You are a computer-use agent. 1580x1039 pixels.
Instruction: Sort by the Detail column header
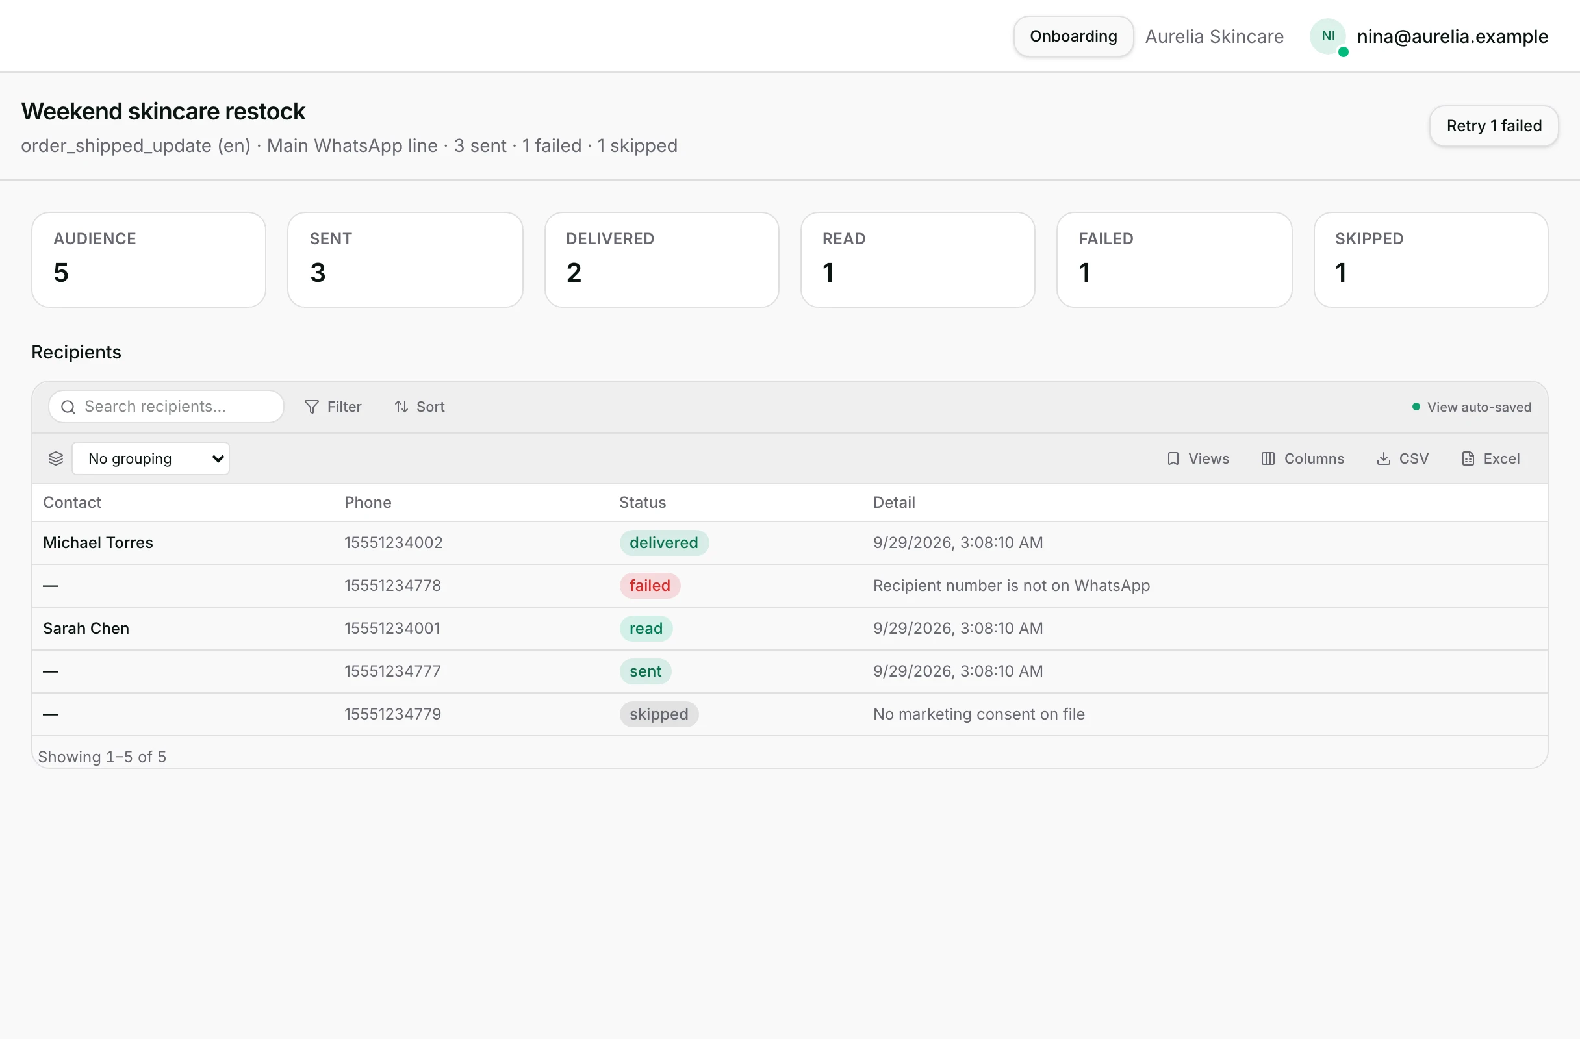[x=894, y=502]
